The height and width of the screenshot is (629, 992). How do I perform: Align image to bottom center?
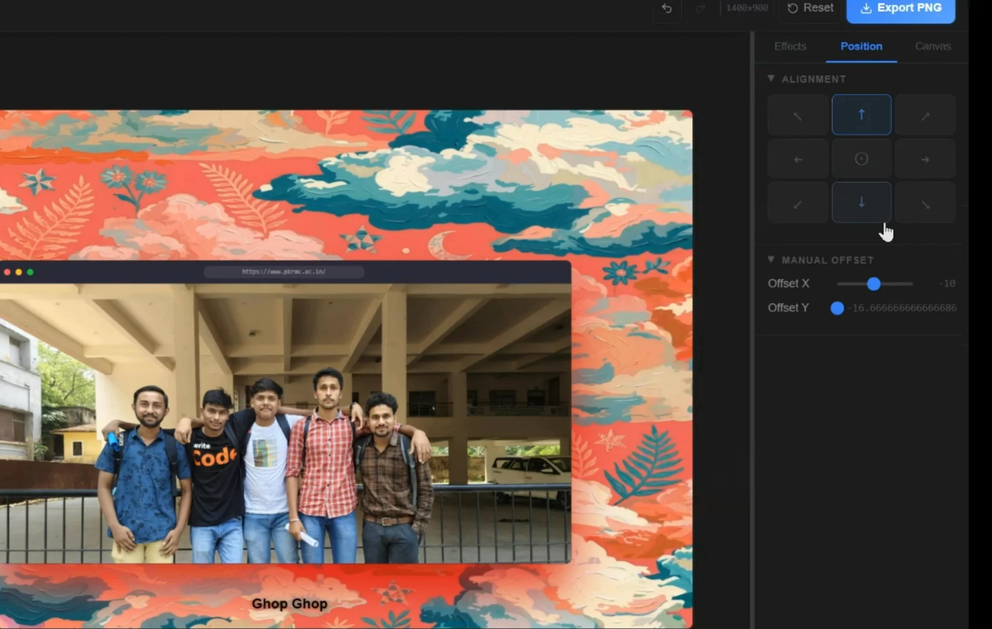(862, 203)
